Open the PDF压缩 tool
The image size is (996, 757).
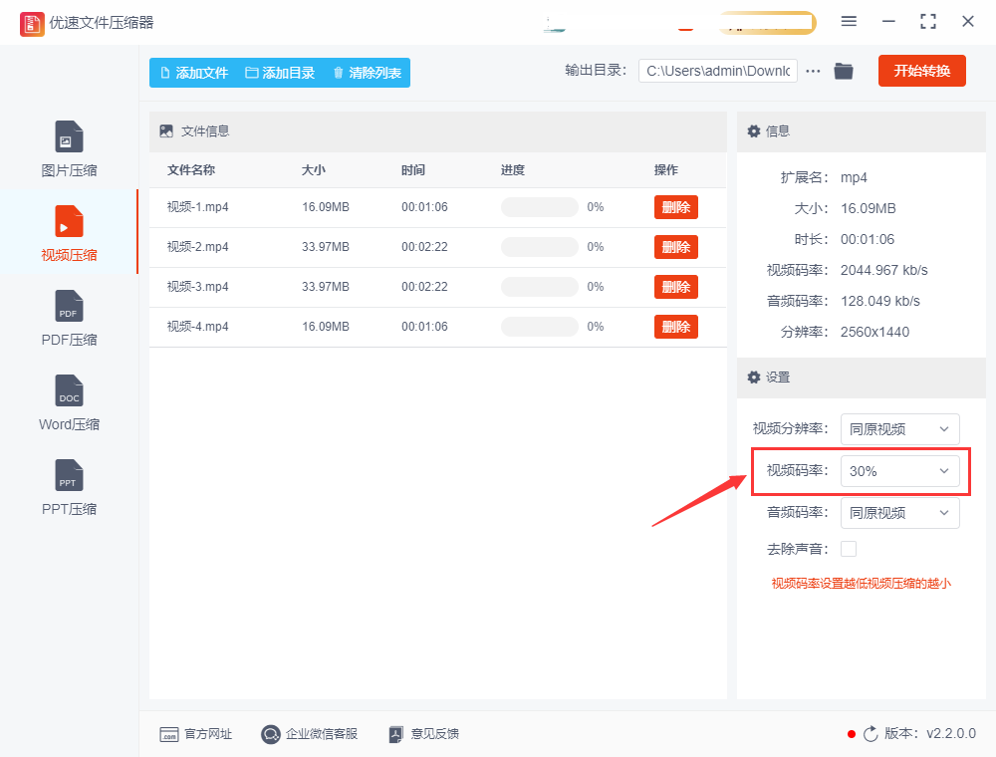(68, 317)
